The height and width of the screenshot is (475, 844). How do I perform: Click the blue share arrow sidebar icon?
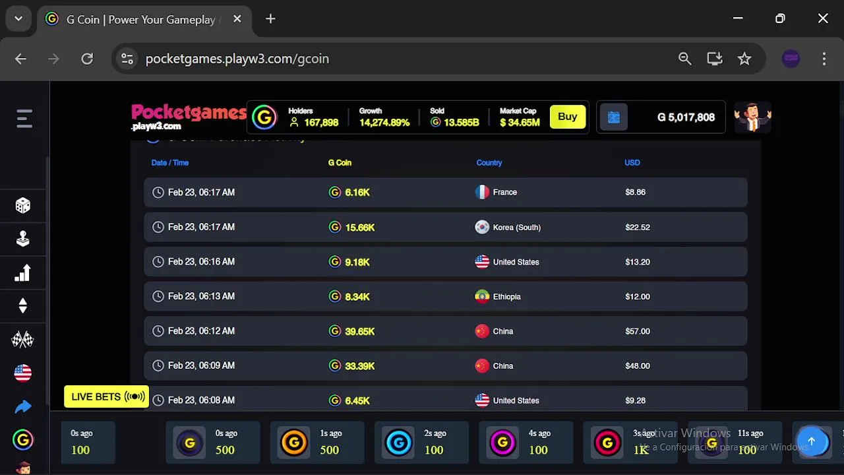click(x=23, y=407)
